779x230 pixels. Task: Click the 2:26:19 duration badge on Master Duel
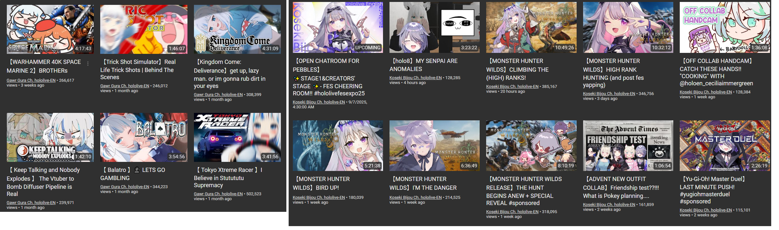point(759,166)
